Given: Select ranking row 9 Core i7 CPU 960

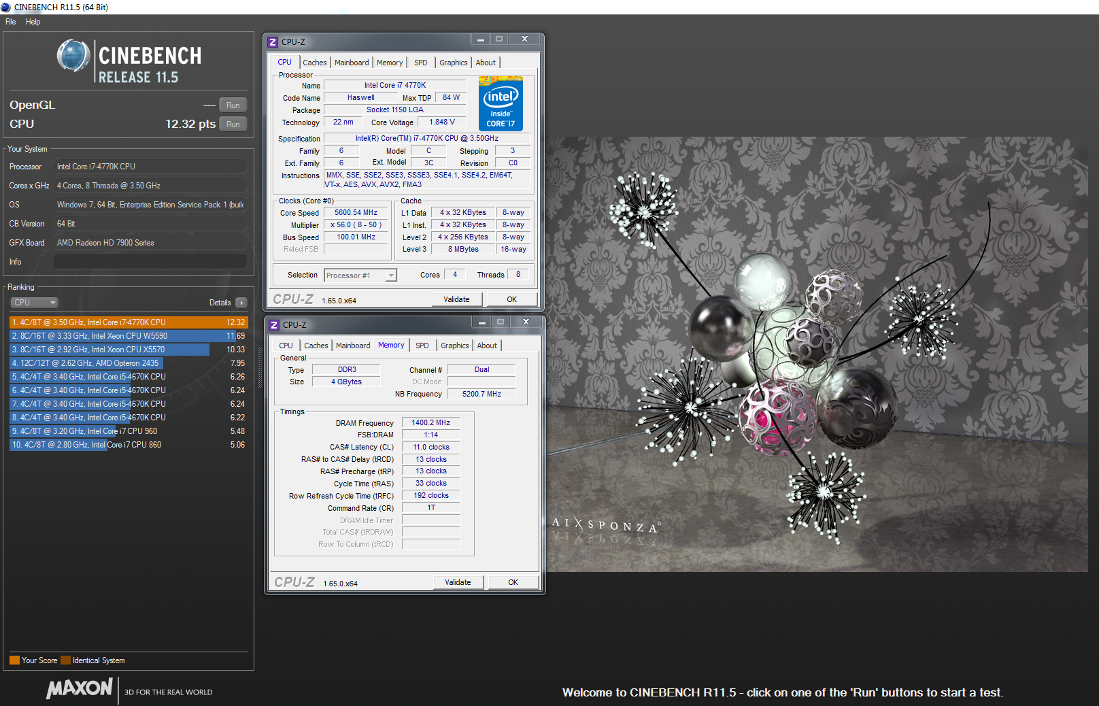Looking at the screenshot, I should [x=129, y=431].
